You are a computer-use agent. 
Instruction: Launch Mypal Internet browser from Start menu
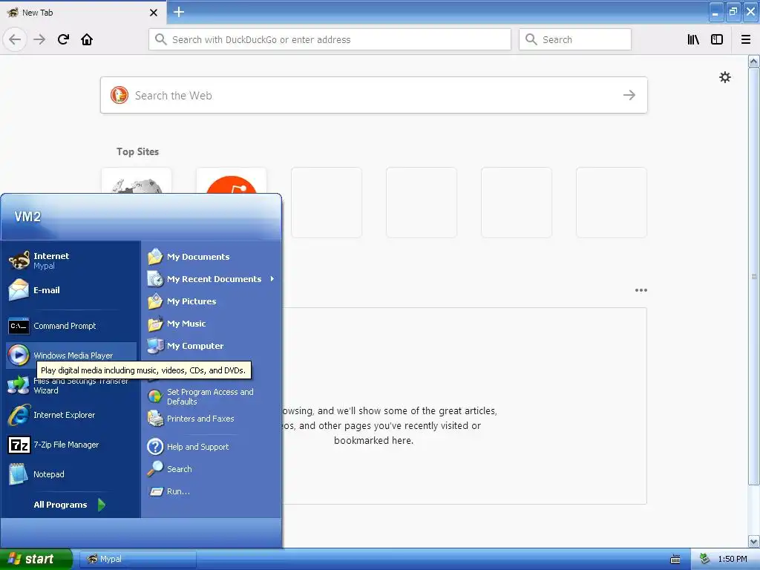71,261
